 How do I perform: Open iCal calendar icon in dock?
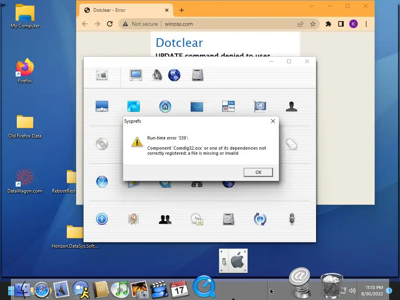(179, 289)
